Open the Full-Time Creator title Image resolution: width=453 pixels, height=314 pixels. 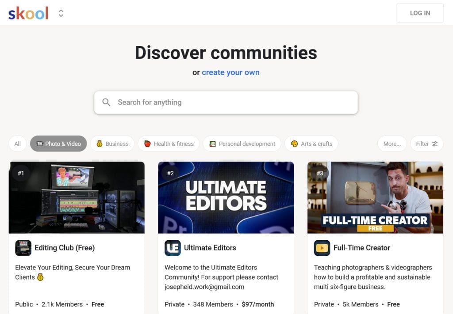click(x=362, y=248)
